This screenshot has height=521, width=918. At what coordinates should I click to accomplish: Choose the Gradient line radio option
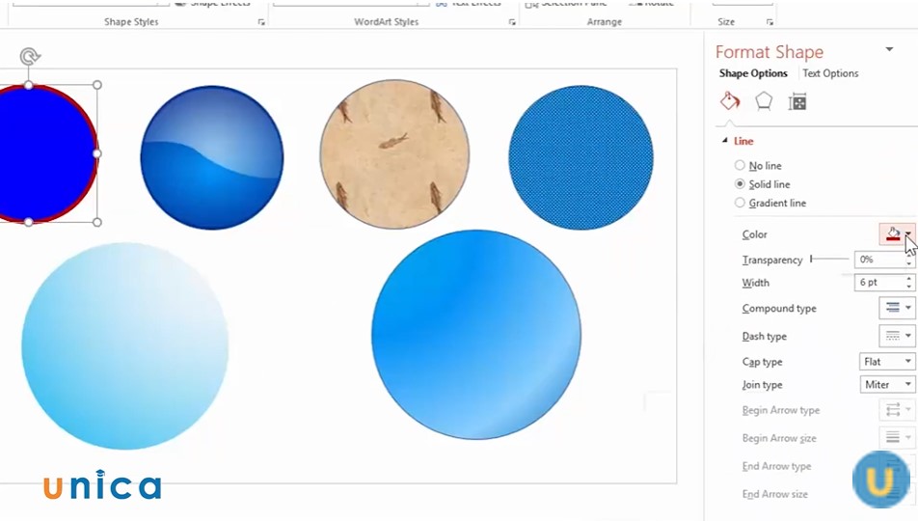[741, 203]
